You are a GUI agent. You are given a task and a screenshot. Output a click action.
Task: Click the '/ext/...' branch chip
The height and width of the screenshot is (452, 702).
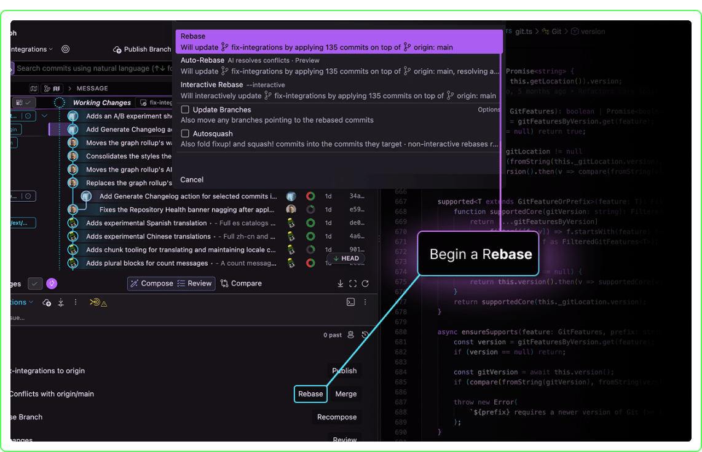pos(23,223)
